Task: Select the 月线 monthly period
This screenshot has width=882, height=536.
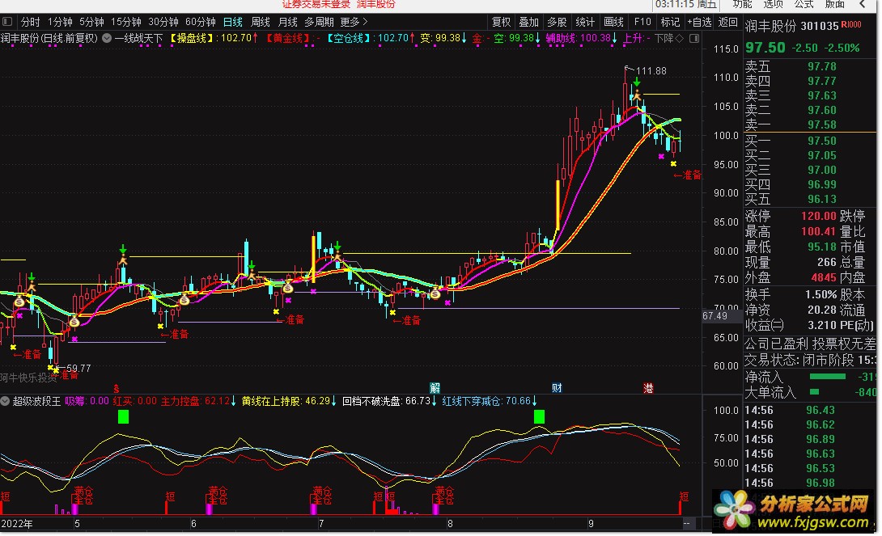Action: [288, 22]
